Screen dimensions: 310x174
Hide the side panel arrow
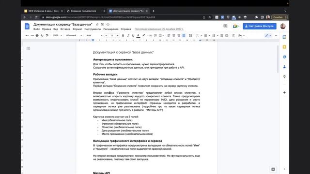tap(284, 169)
